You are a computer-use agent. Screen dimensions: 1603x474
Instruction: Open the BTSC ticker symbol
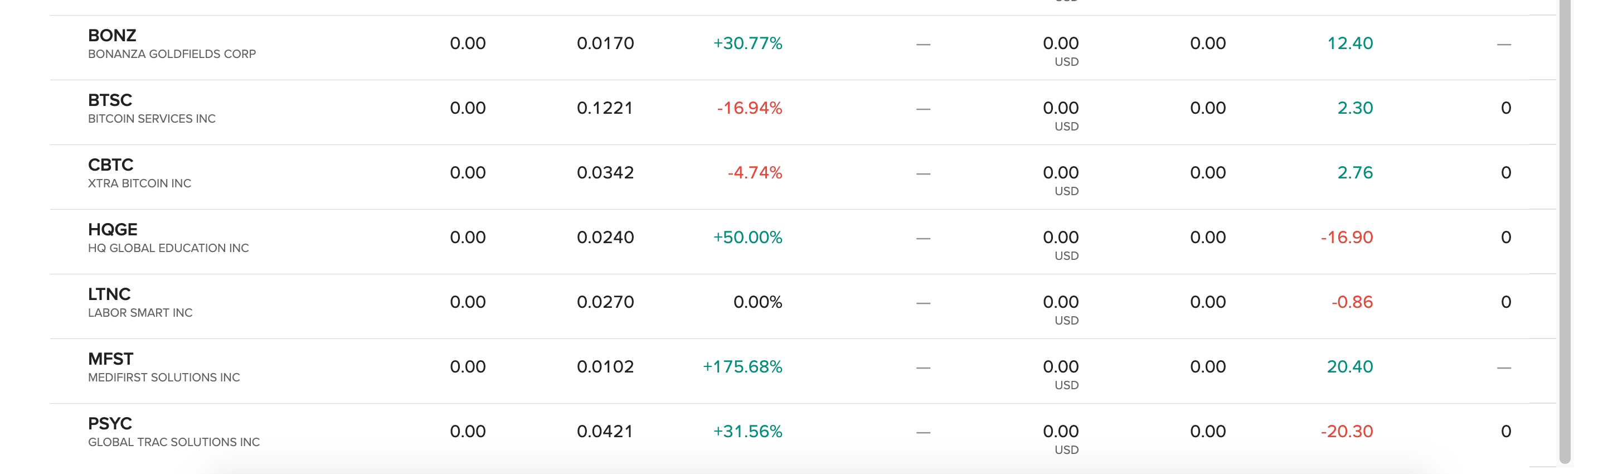pos(110,100)
